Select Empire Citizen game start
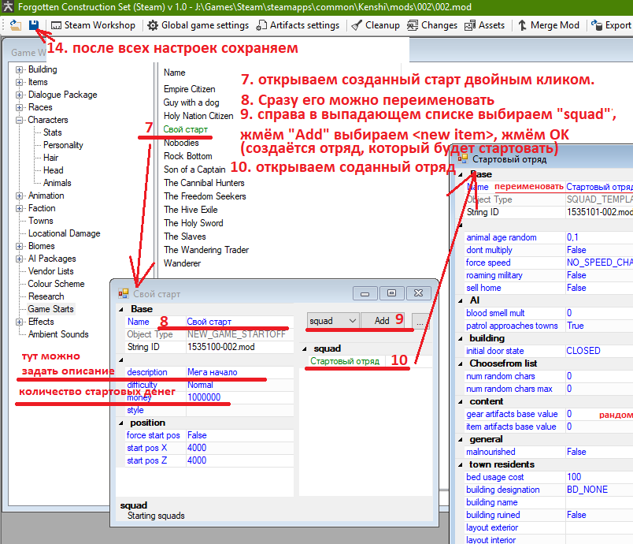Image resolution: width=633 pixels, height=544 pixels. [x=189, y=89]
